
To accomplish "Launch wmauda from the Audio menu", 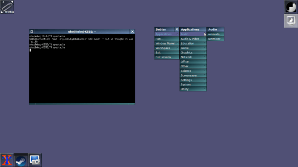I will (x=215, y=34).
